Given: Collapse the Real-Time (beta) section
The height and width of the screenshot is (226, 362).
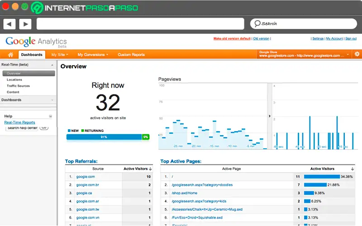Looking at the screenshot, I should point(52,65).
